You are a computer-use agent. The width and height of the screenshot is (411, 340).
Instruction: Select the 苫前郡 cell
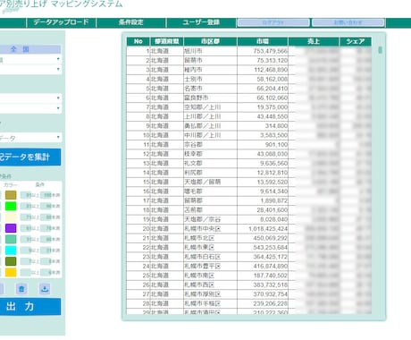210,210
